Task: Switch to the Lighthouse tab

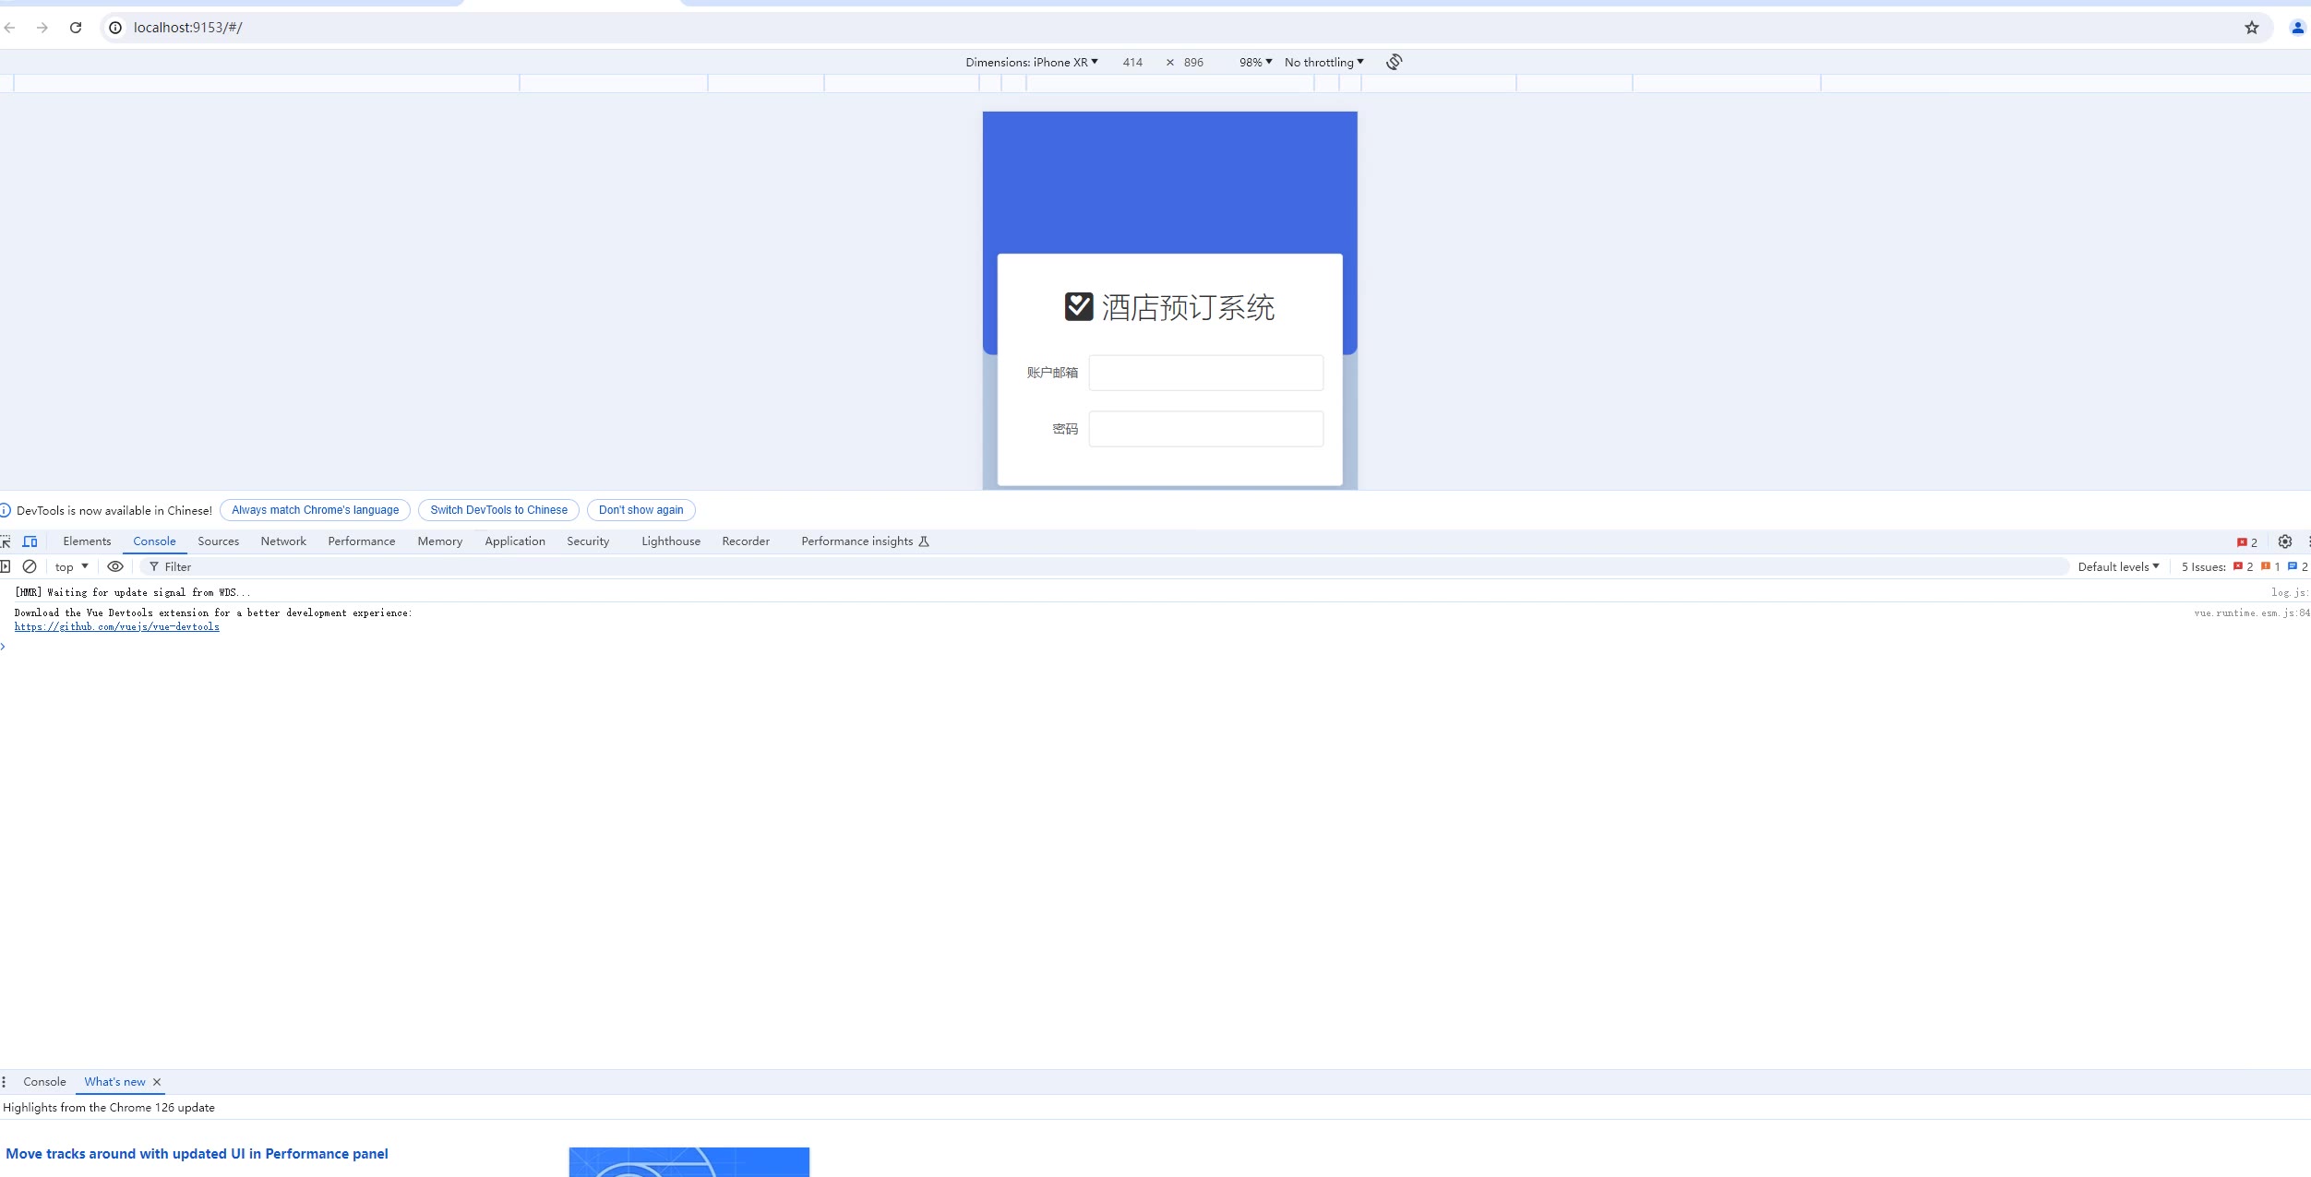Action: point(671,541)
